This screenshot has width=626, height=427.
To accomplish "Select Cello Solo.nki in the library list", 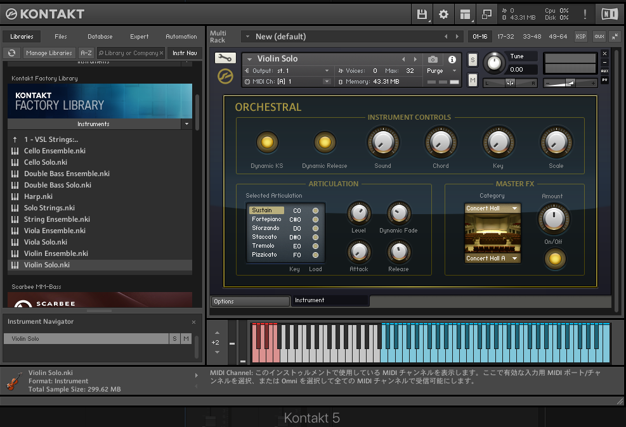I will 46,162.
